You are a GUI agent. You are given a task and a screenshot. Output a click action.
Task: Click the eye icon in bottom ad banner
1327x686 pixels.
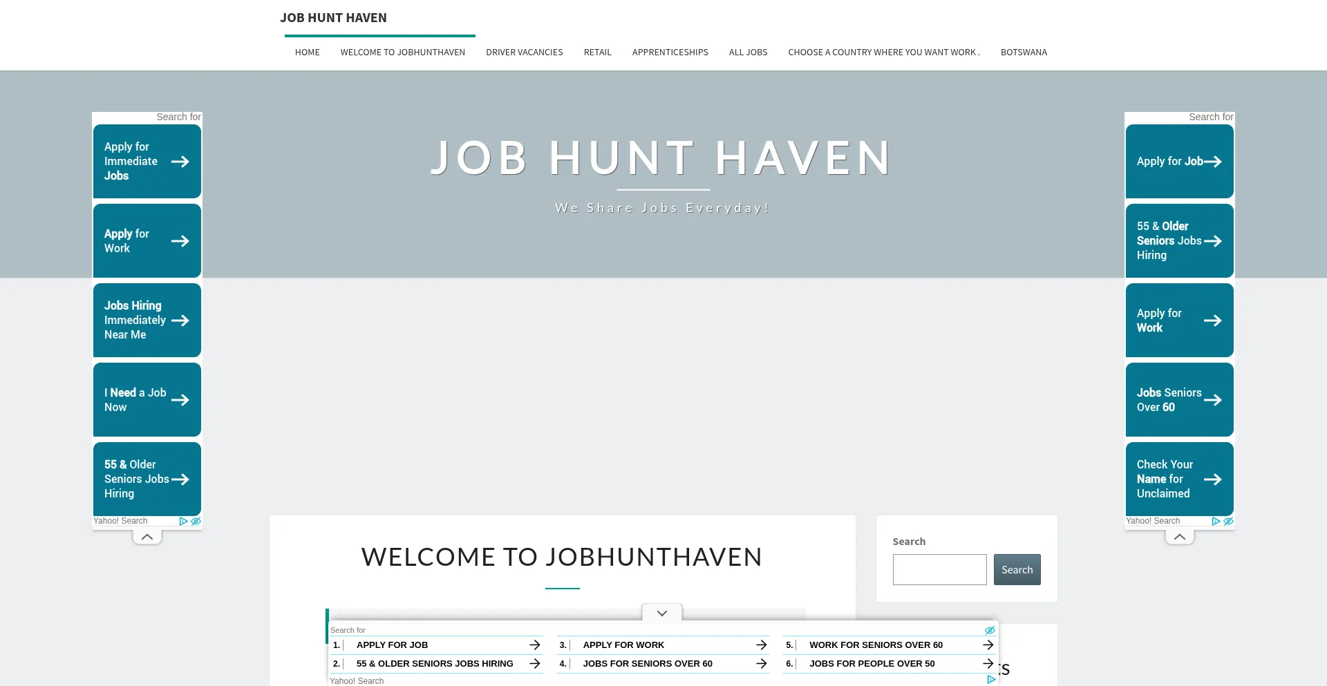pos(990,630)
